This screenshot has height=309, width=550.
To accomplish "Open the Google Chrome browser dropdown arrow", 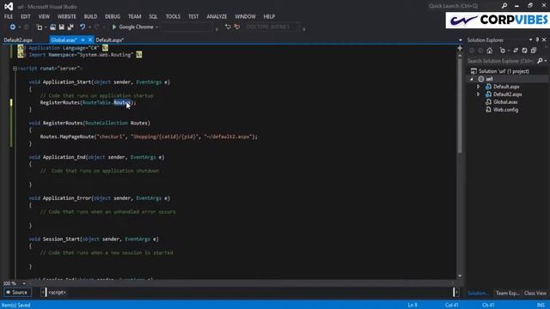I will tap(156, 27).
